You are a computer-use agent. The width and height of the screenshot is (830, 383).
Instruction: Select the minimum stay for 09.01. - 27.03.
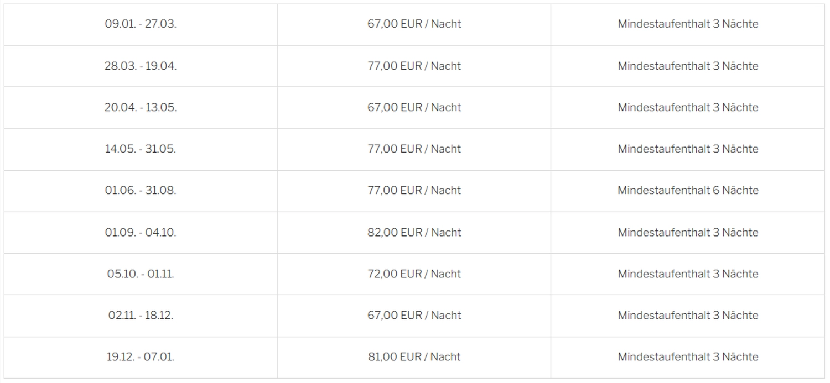[688, 24]
